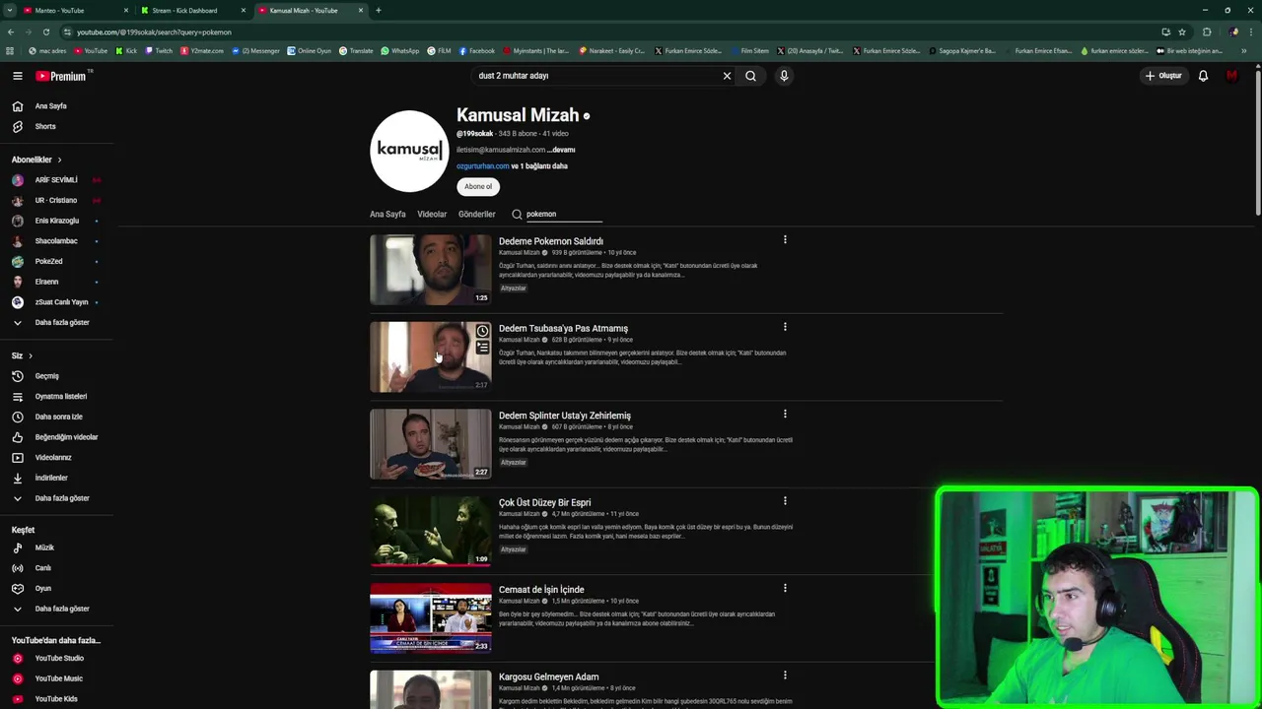Go to YouTube Premium home logo

click(x=63, y=76)
